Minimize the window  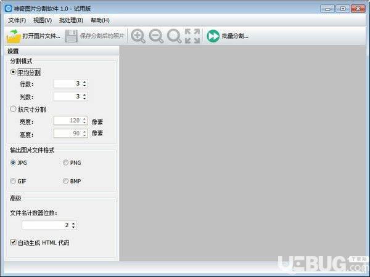[327, 9]
